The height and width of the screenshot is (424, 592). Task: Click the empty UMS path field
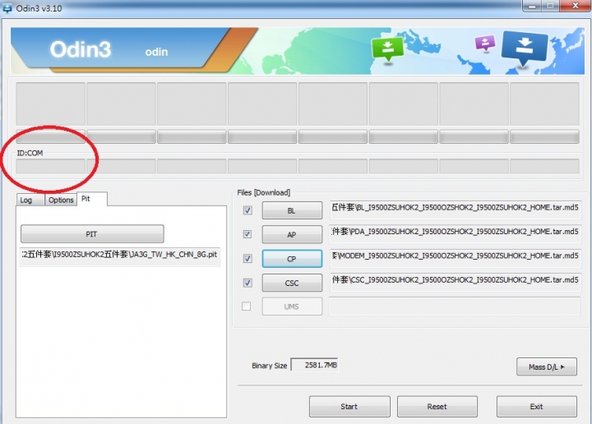[455, 306]
